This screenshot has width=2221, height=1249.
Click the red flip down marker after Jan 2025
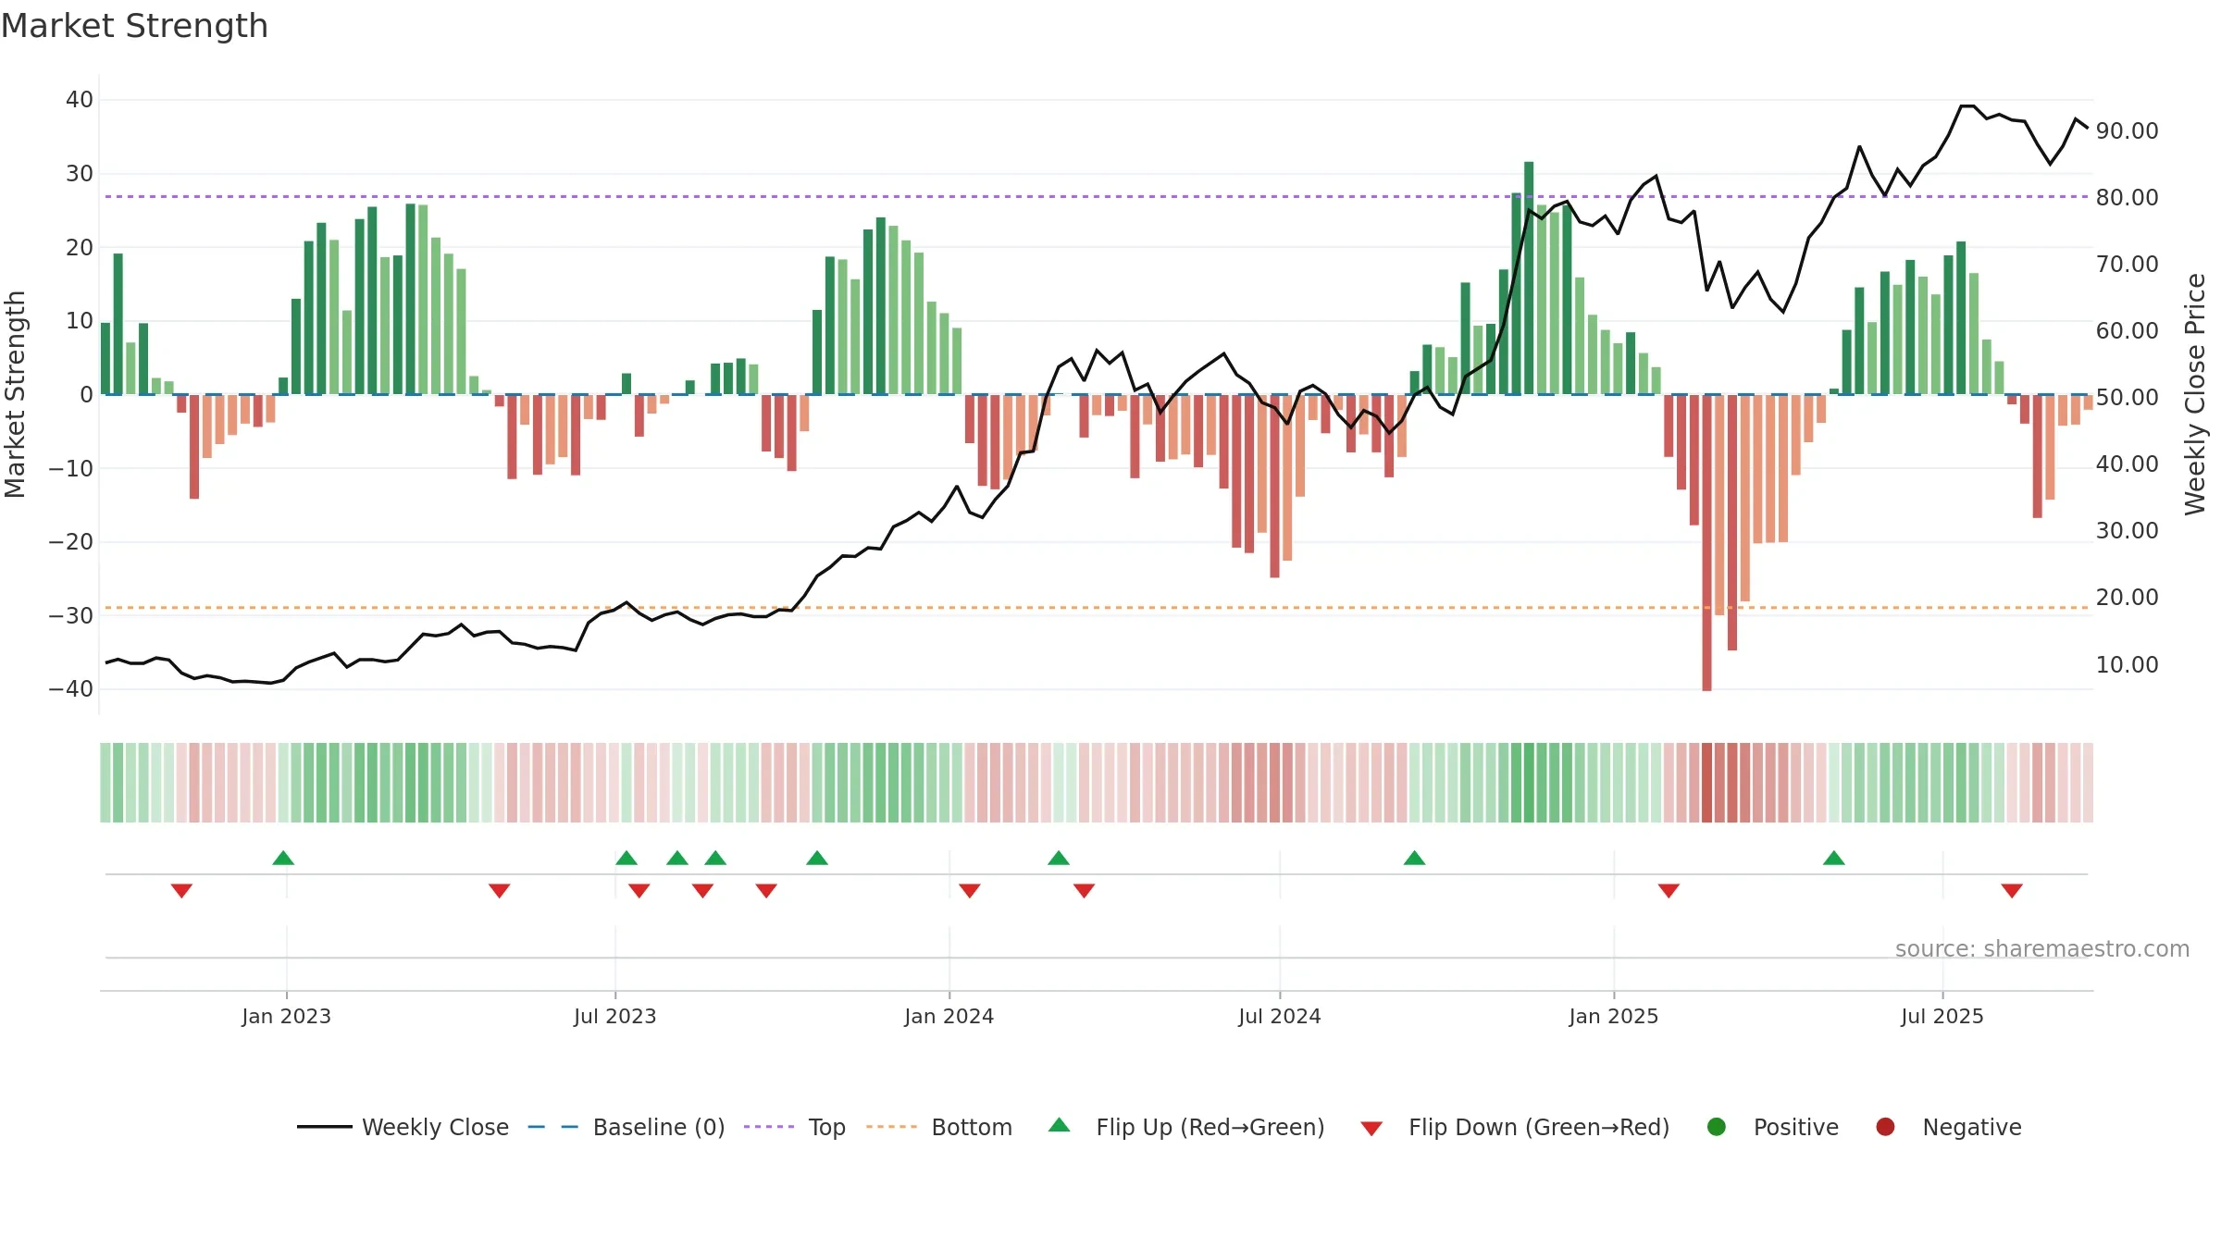[x=1669, y=891]
